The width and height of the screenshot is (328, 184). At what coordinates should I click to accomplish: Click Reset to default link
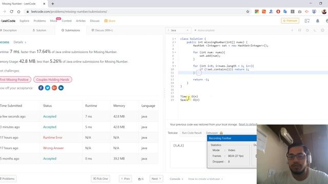click(248, 124)
